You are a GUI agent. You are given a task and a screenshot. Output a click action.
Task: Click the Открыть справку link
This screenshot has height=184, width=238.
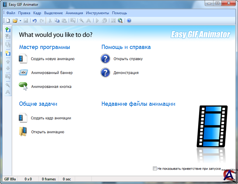tap(128, 59)
